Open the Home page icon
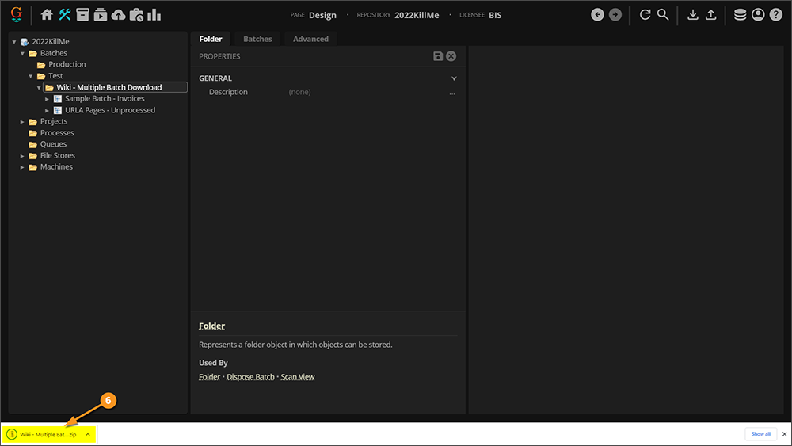Image resolution: width=792 pixels, height=446 pixels. point(47,14)
